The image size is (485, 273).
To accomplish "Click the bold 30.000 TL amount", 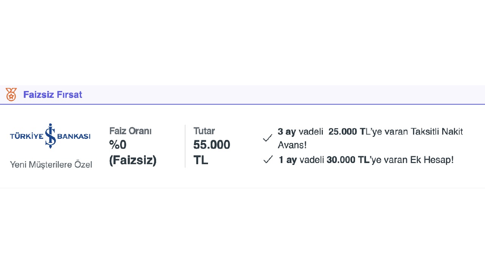I will (x=348, y=160).
